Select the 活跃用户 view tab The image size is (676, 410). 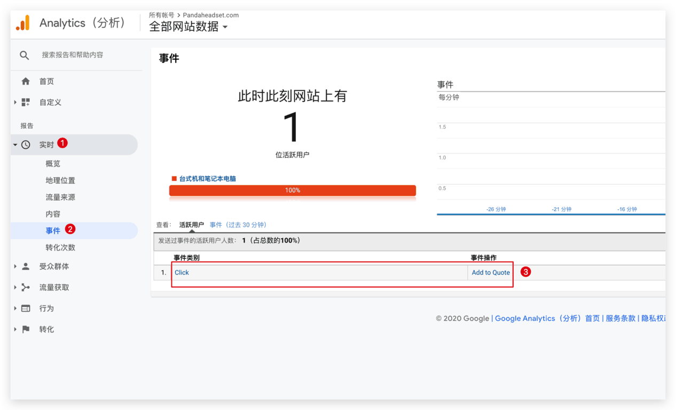click(191, 225)
